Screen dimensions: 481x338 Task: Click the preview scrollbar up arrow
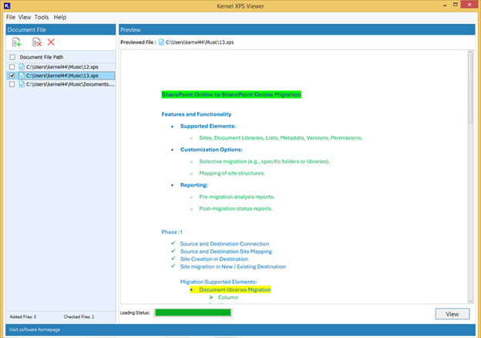click(470, 52)
